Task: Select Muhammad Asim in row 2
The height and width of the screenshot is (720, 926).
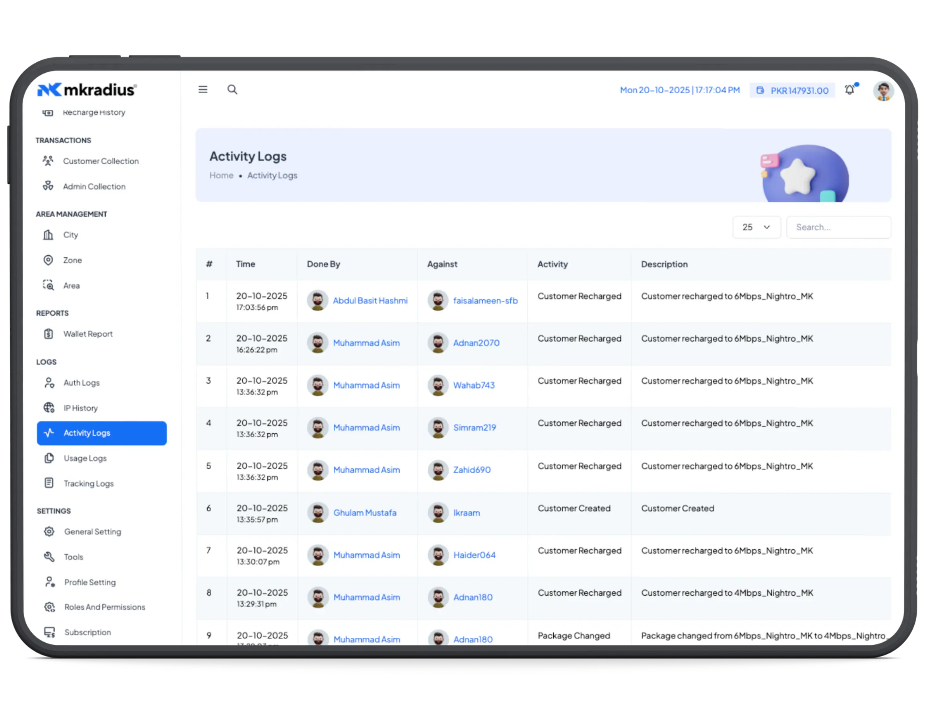Action: [x=366, y=343]
